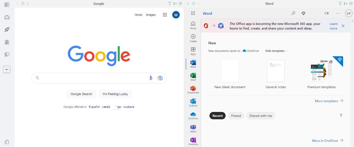Open the MF account avatar in Word
Image resolution: width=354 pixels, height=147 pixels.
(x=349, y=13)
